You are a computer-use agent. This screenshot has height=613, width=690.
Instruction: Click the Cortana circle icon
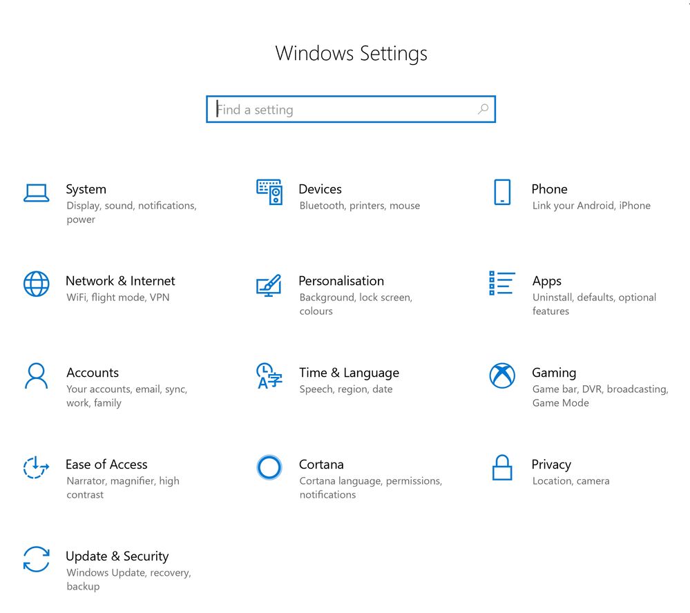point(269,467)
